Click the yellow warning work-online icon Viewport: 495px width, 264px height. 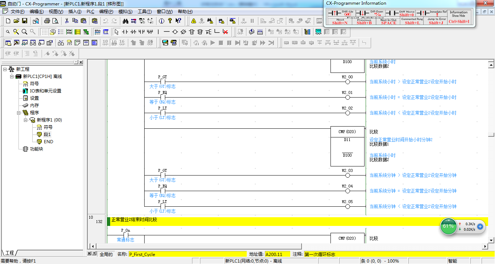coord(194,21)
